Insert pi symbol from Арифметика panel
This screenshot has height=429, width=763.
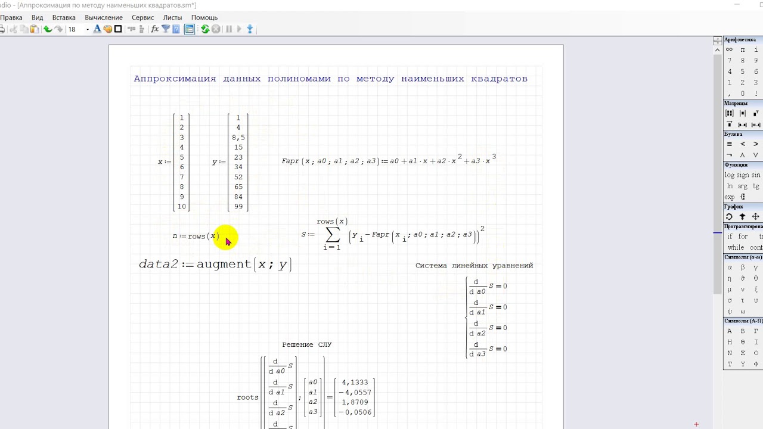pyautogui.click(x=743, y=50)
